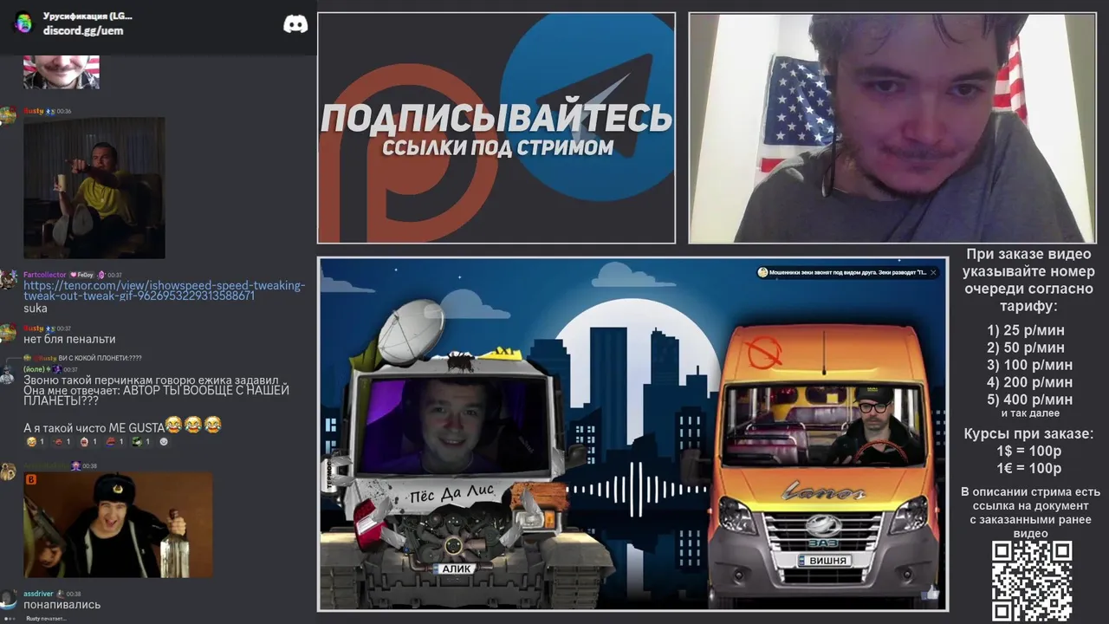Click the video title beginning 'Мошенники зеки звонят'
The width and height of the screenshot is (1109, 624).
tap(849, 272)
